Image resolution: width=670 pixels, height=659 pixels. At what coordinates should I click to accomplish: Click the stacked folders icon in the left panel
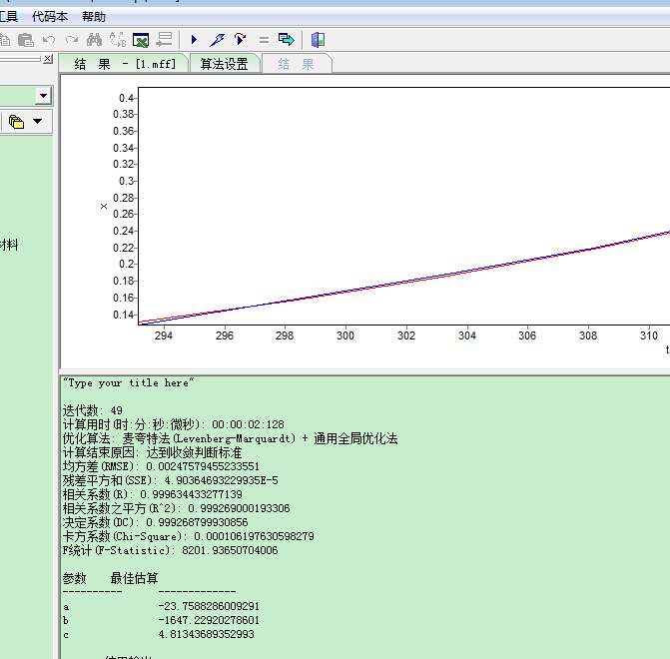coord(16,122)
